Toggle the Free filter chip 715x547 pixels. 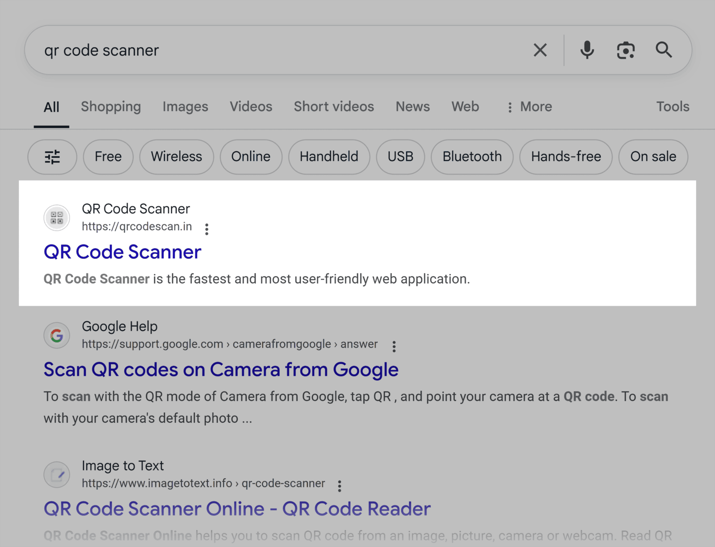pos(108,157)
